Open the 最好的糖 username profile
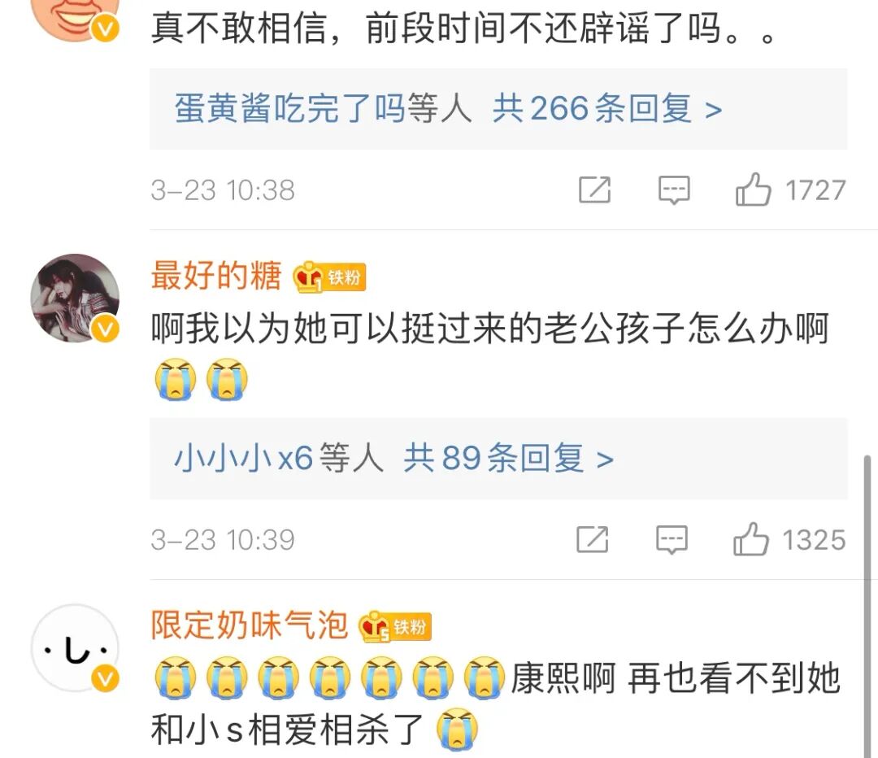The width and height of the screenshot is (878, 758). pyautogui.click(x=216, y=276)
